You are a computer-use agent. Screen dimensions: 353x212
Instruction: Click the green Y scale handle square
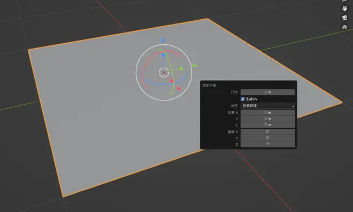coord(181,69)
